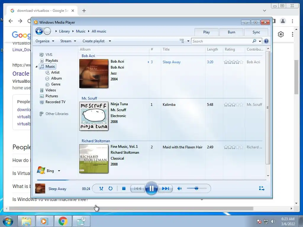Open Other Libraries

[x=54, y=114]
